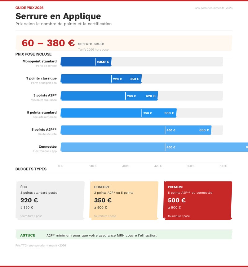The height and width of the screenshot is (267, 248).
Task: Select the 3 points A2P* bar
Action: 108,96
